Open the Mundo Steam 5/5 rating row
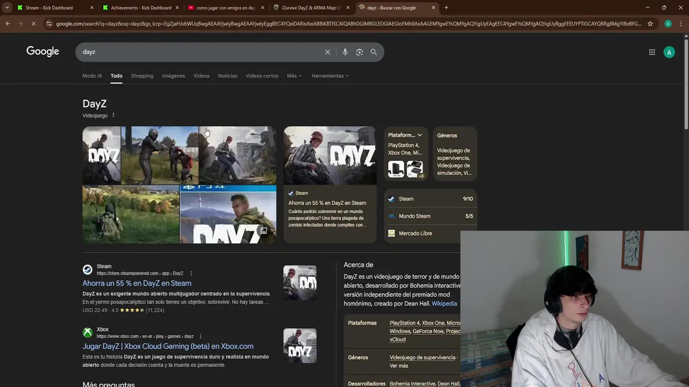Viewport: 689px width, 387px height. (431, 216)
